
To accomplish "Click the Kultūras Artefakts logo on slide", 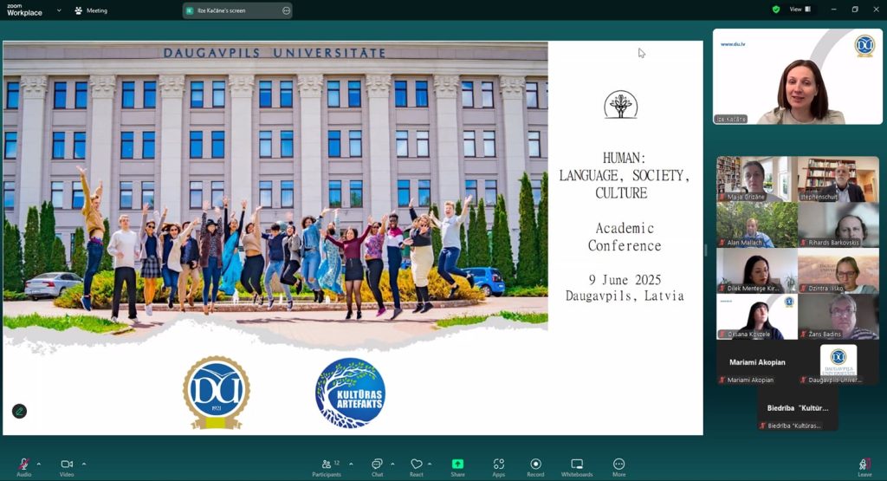I will pyautogui.click(x=350, y=393).
